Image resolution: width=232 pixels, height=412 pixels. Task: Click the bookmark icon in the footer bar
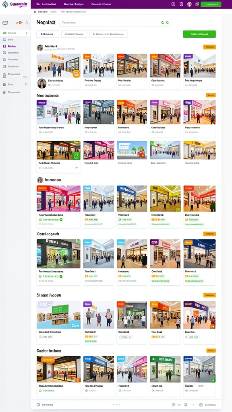pyautogui.click(x=186, y=405)
